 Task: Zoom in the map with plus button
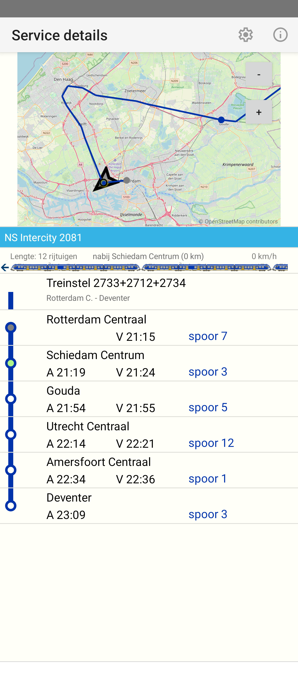pos(259,112)
